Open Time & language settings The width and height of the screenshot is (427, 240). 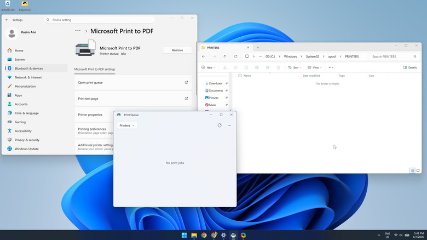[x=36, y=113]
